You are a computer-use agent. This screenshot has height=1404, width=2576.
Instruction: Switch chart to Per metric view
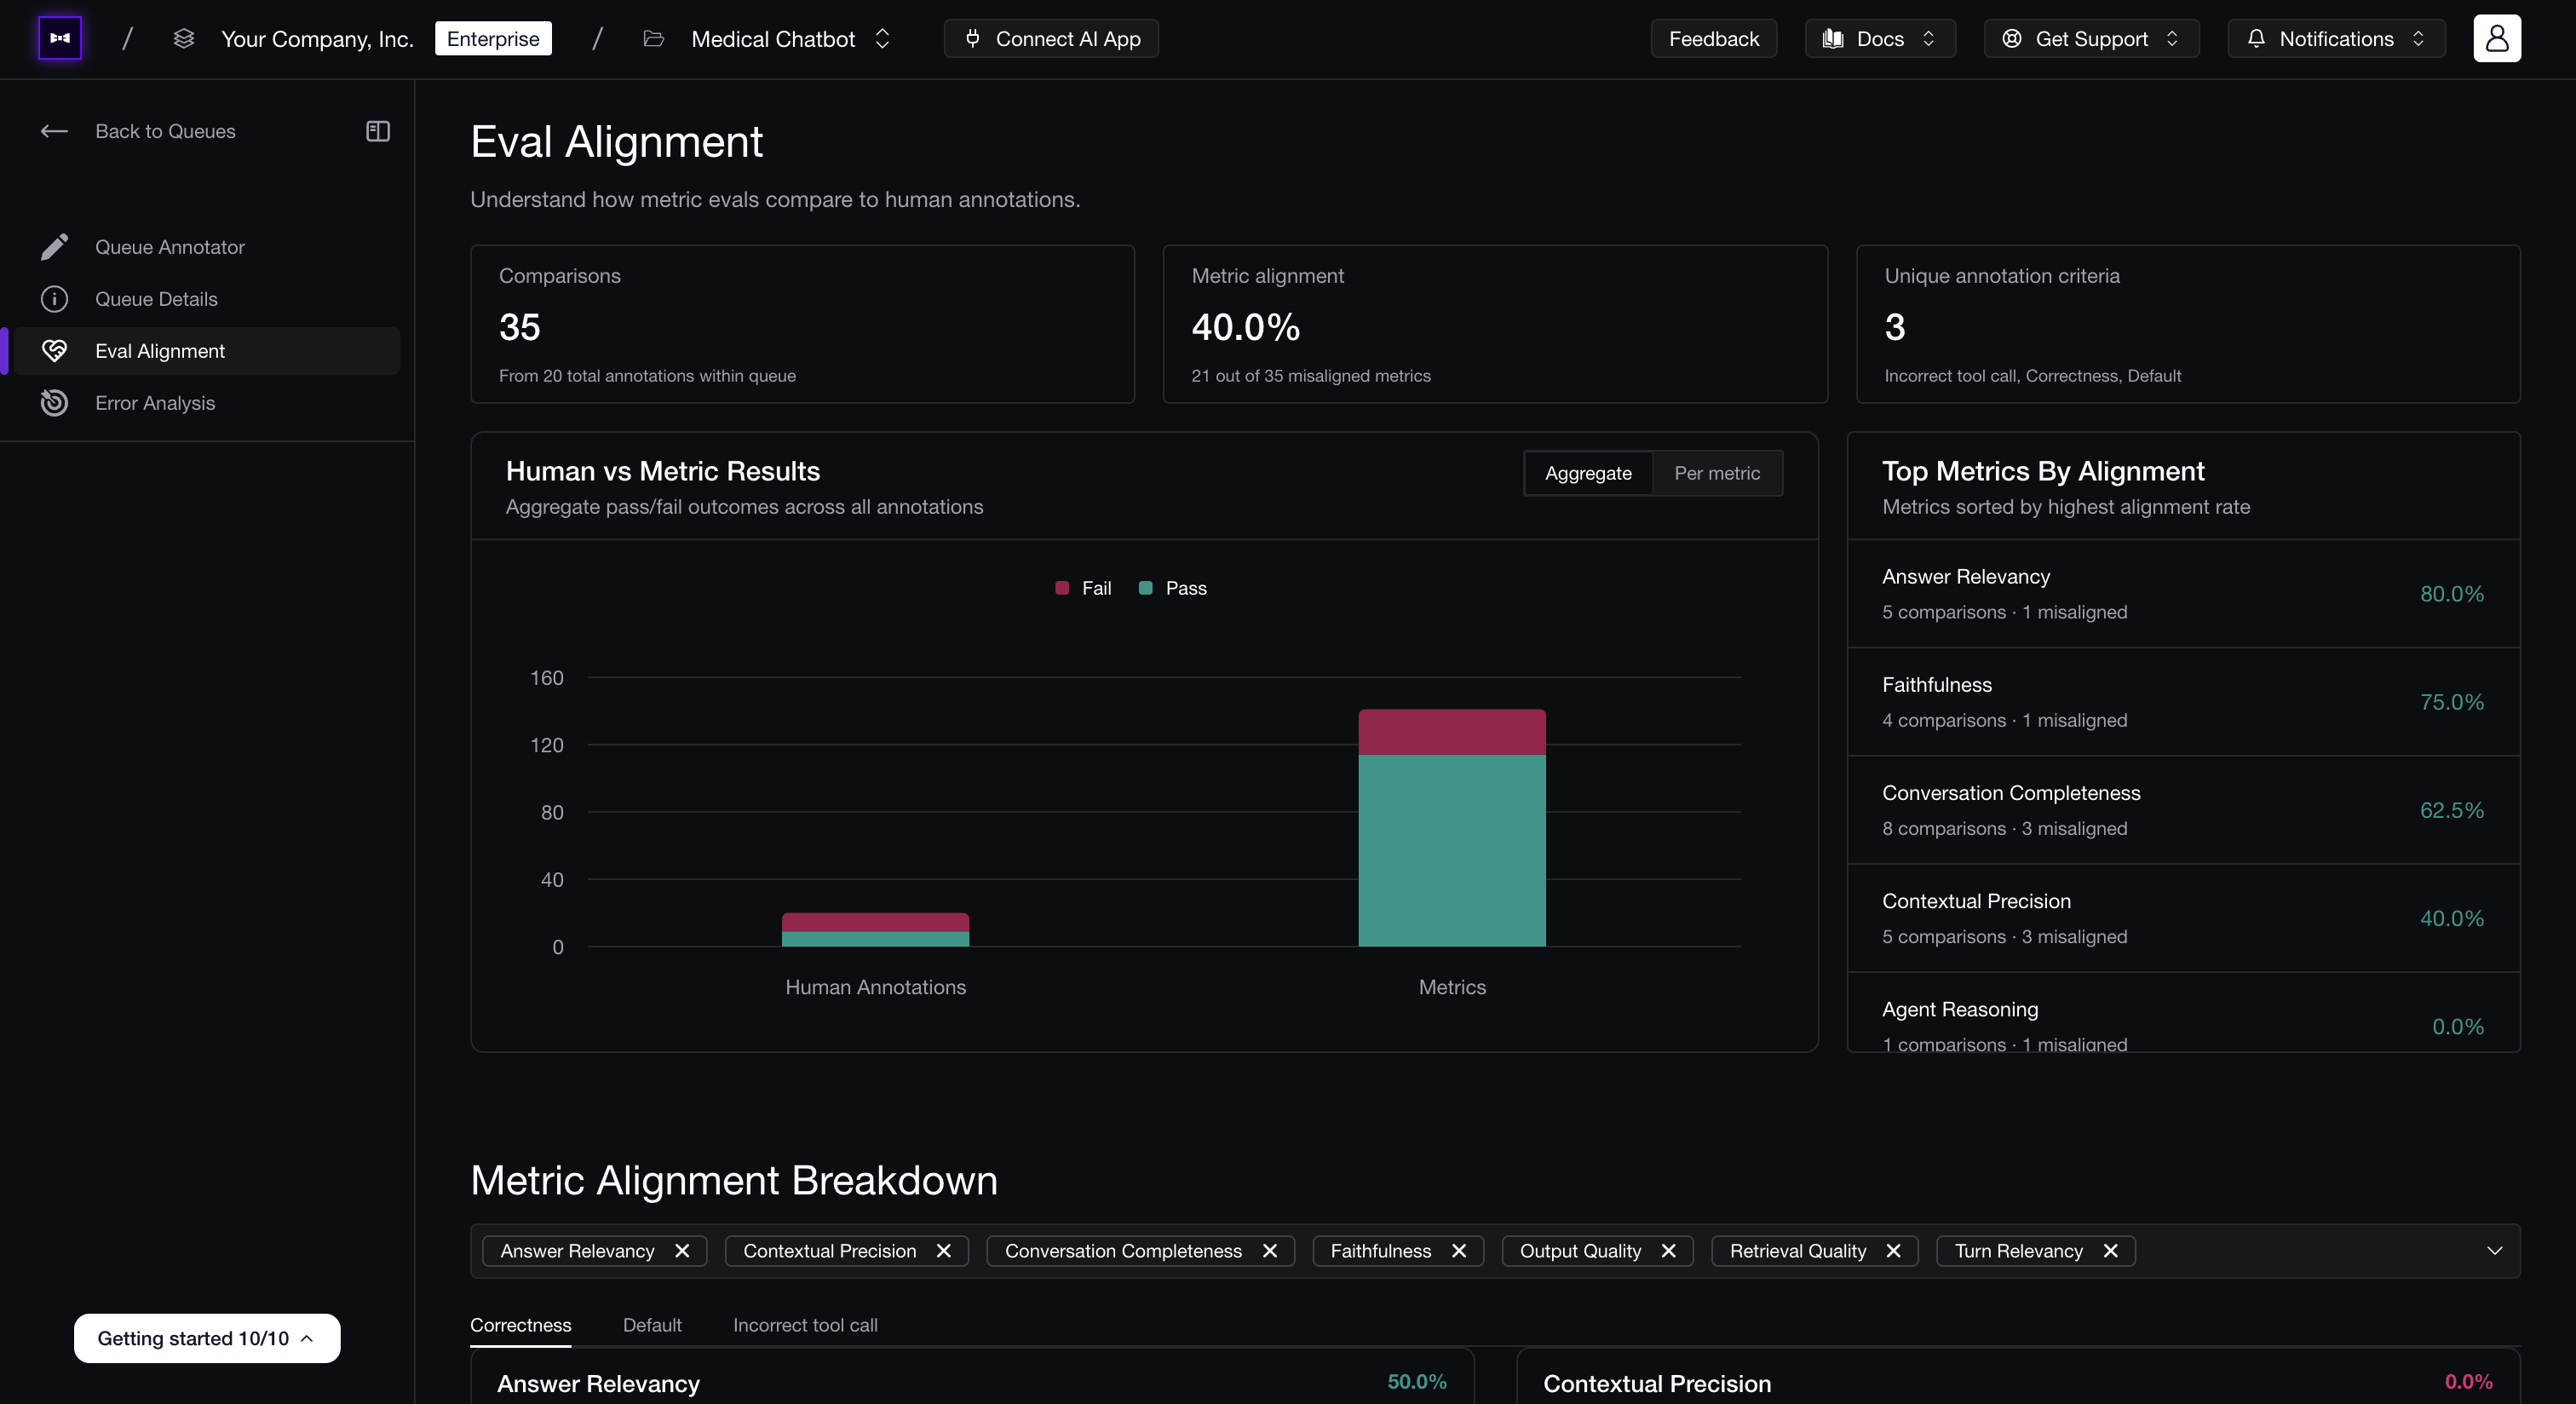(1717, 473)
